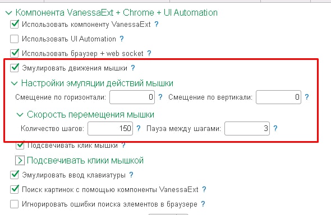The width and height of the screenshot is (331, 215).
Task: Open help for Смещение по вертикали
Action: pos(307,97)
